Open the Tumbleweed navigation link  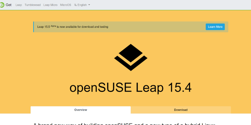tap(33, 5)
